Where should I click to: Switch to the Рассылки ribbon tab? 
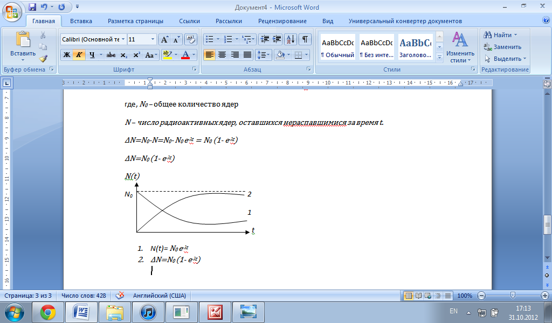coord(229,21)
